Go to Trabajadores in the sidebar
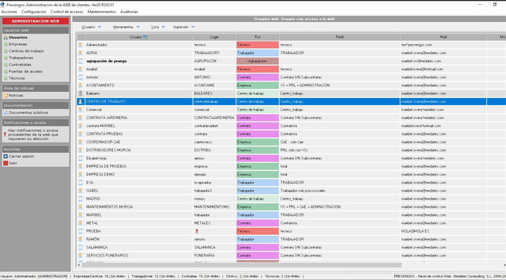This screenshot has width=506, height=280. (21, 58)
